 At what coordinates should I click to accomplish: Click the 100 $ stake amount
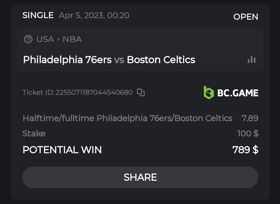(248, 134)
